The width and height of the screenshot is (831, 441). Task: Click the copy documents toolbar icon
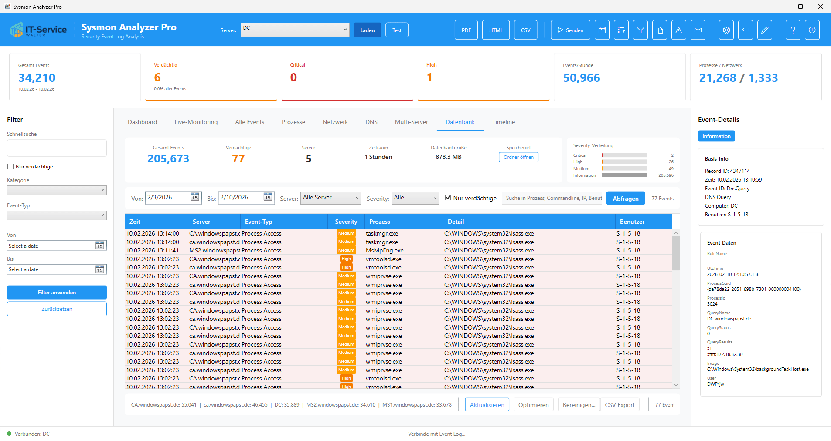coord(660,30)
